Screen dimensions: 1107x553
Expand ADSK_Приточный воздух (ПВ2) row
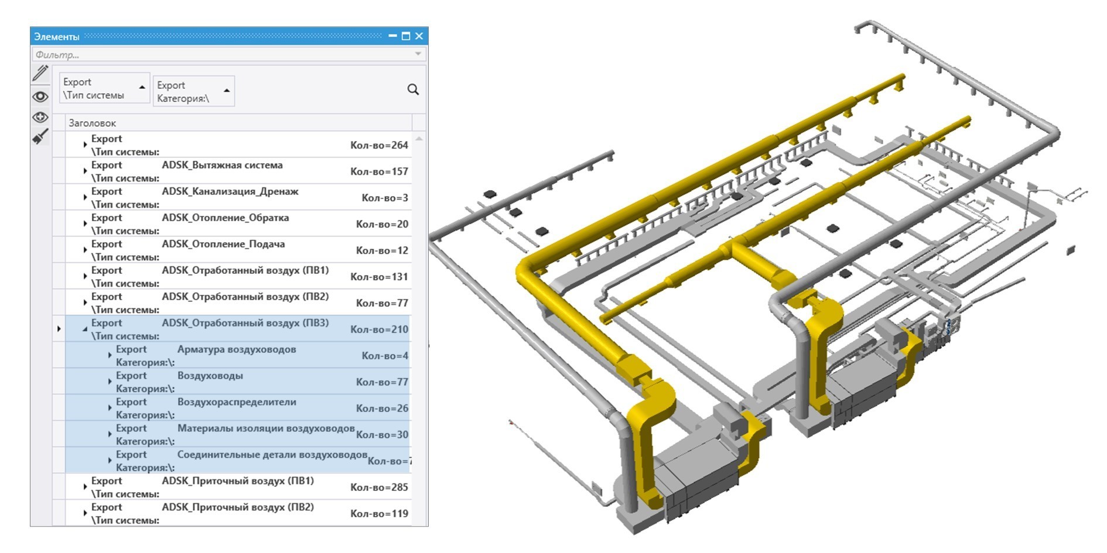(85, 513)
